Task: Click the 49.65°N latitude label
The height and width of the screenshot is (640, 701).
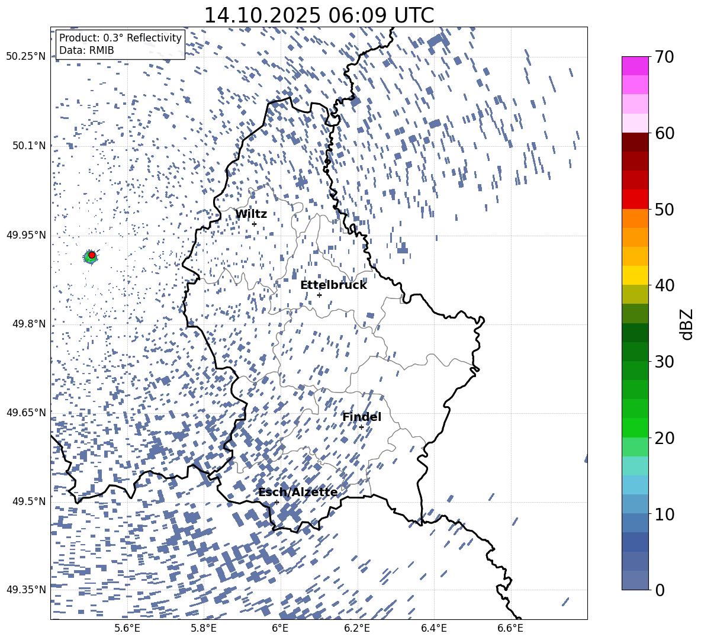Action: coord(26,413)
